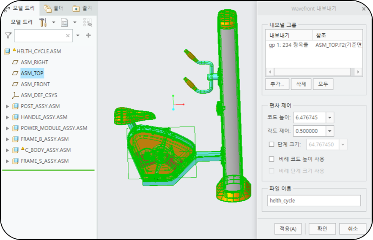Select the HELTH_CYCLE.ASM assembly icon

(7, 51)
